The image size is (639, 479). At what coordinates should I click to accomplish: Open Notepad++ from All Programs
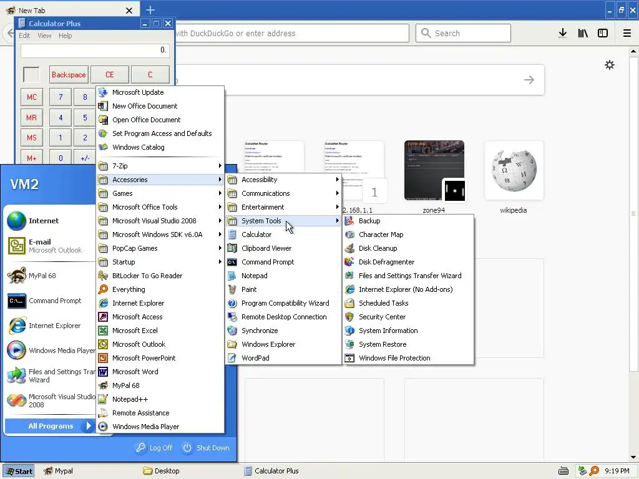[160, 399]
